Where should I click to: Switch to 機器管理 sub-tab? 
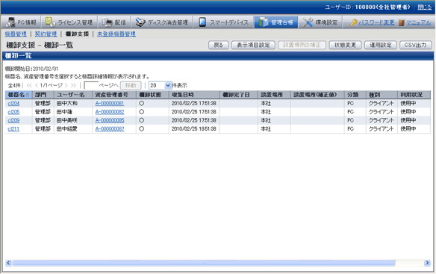(x=16, y=34)
